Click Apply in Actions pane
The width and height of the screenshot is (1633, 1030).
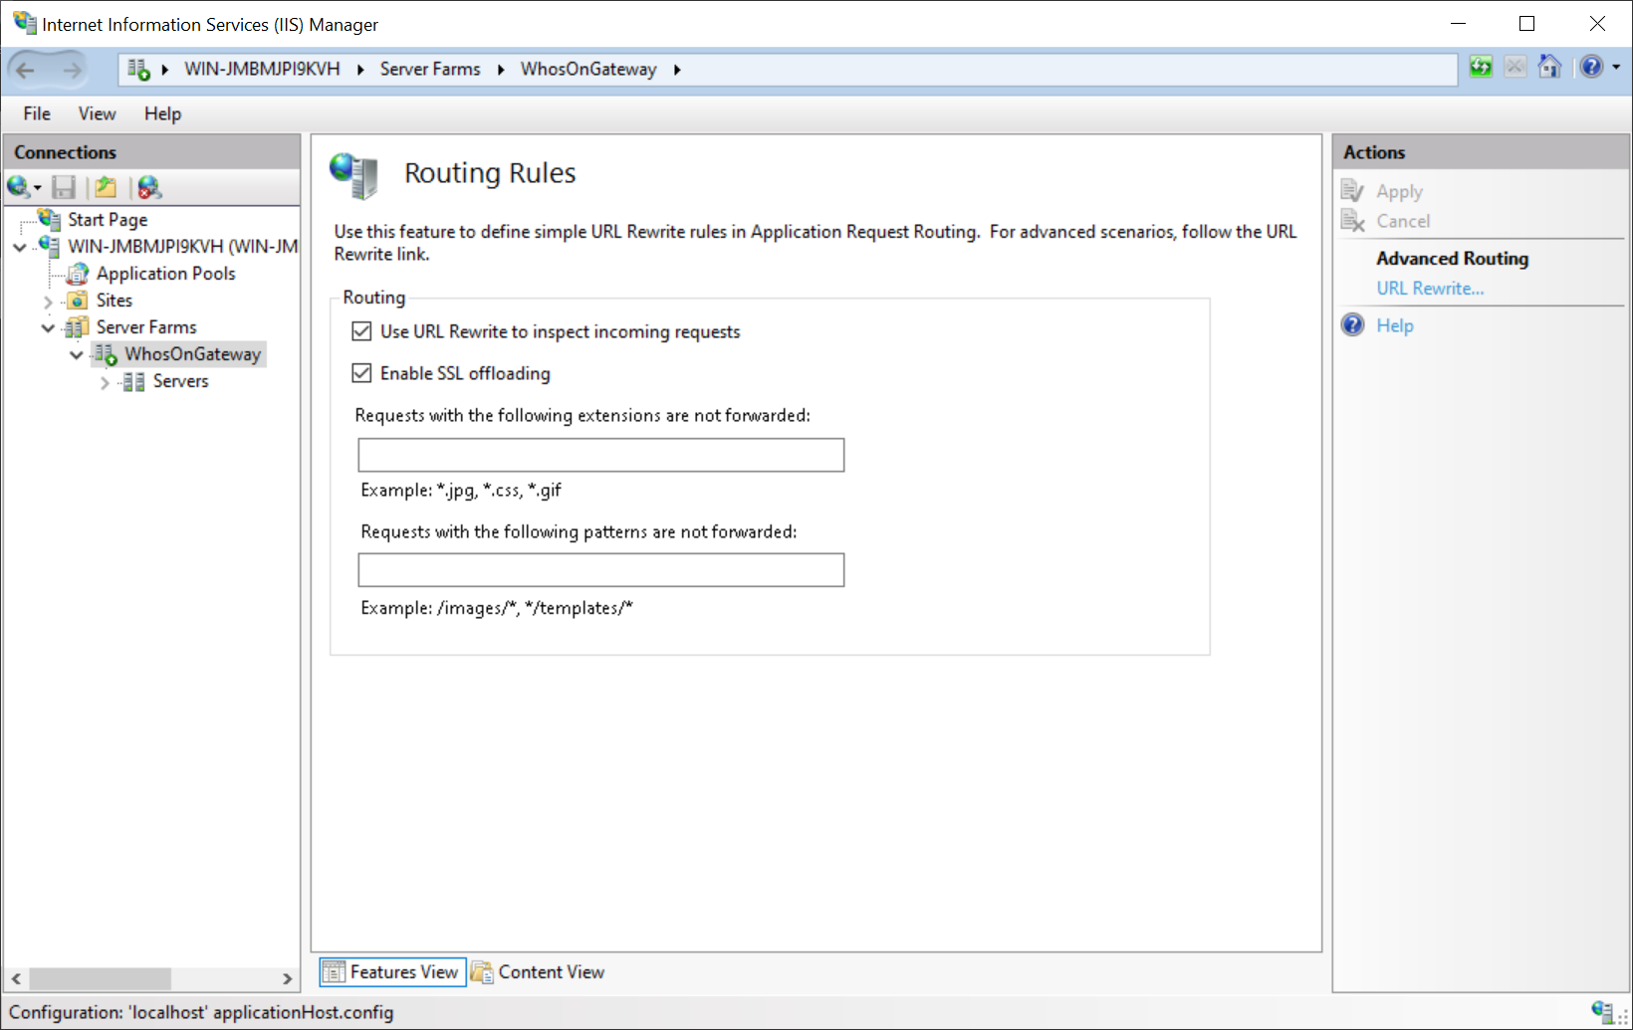coord(1399,191)
